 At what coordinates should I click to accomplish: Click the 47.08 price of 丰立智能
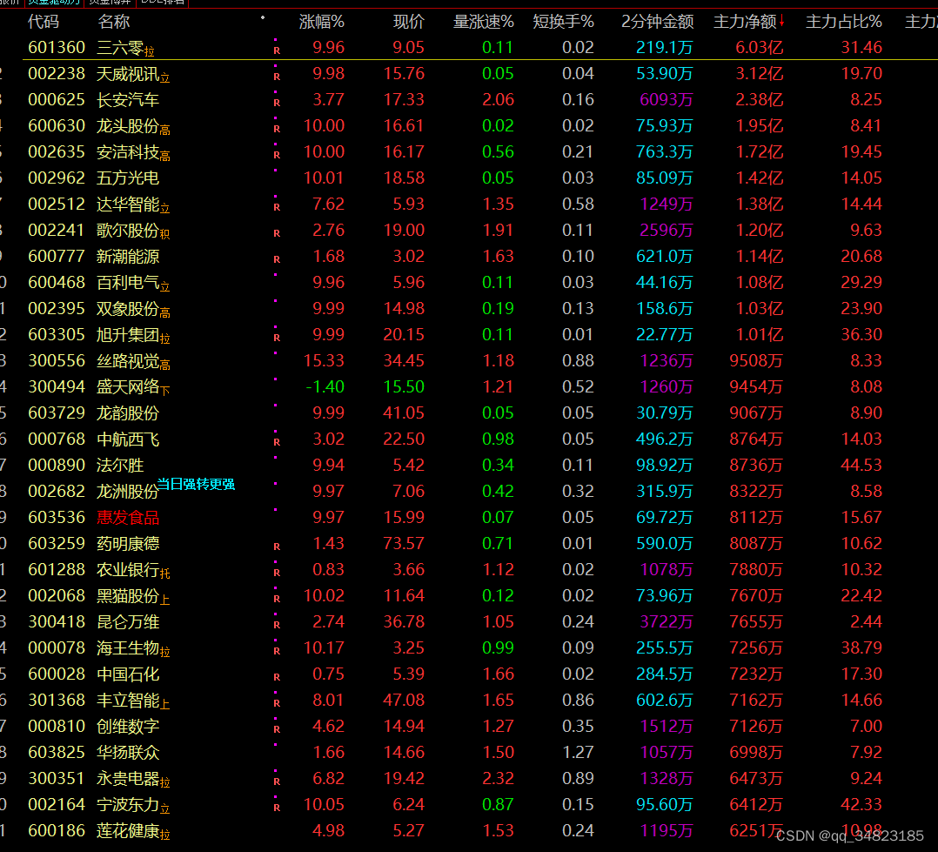[404, 700]
